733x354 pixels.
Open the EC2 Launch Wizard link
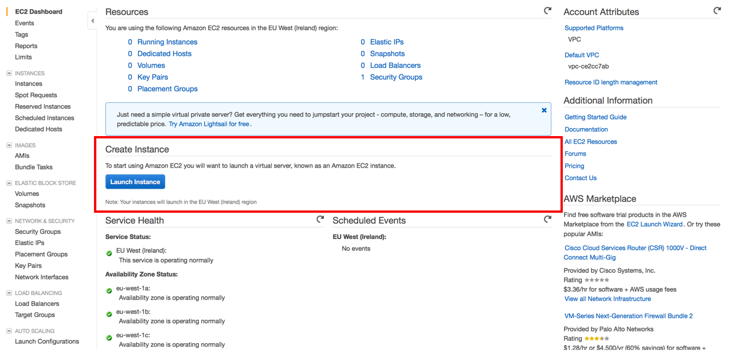pyautogui.click(x=654, y=224)
